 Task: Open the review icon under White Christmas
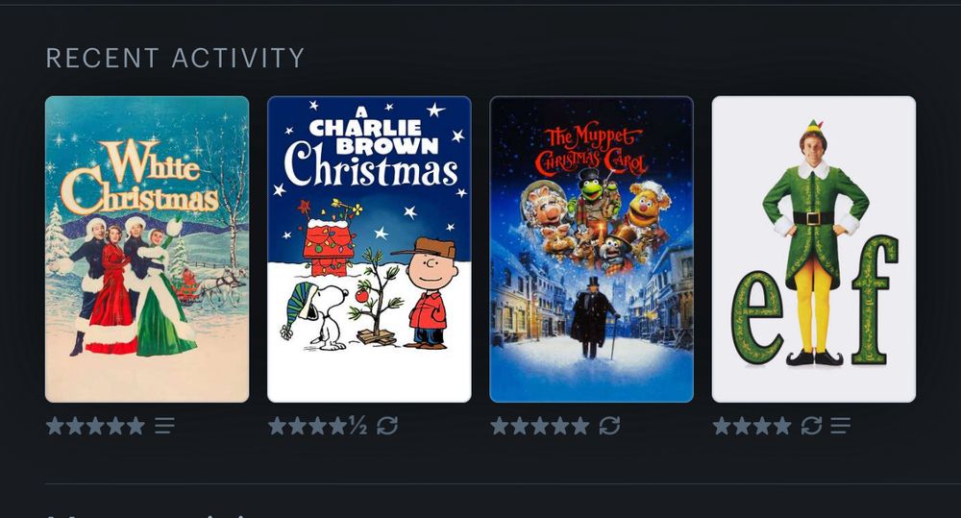164,425
